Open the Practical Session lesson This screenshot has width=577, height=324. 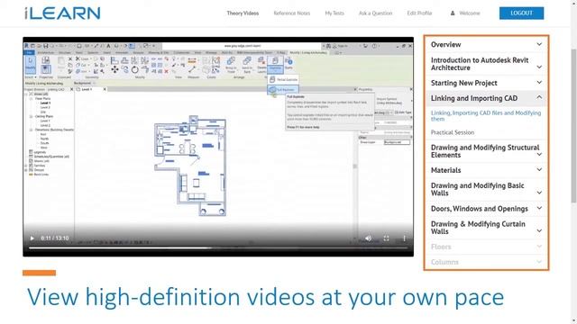(453, 132)
